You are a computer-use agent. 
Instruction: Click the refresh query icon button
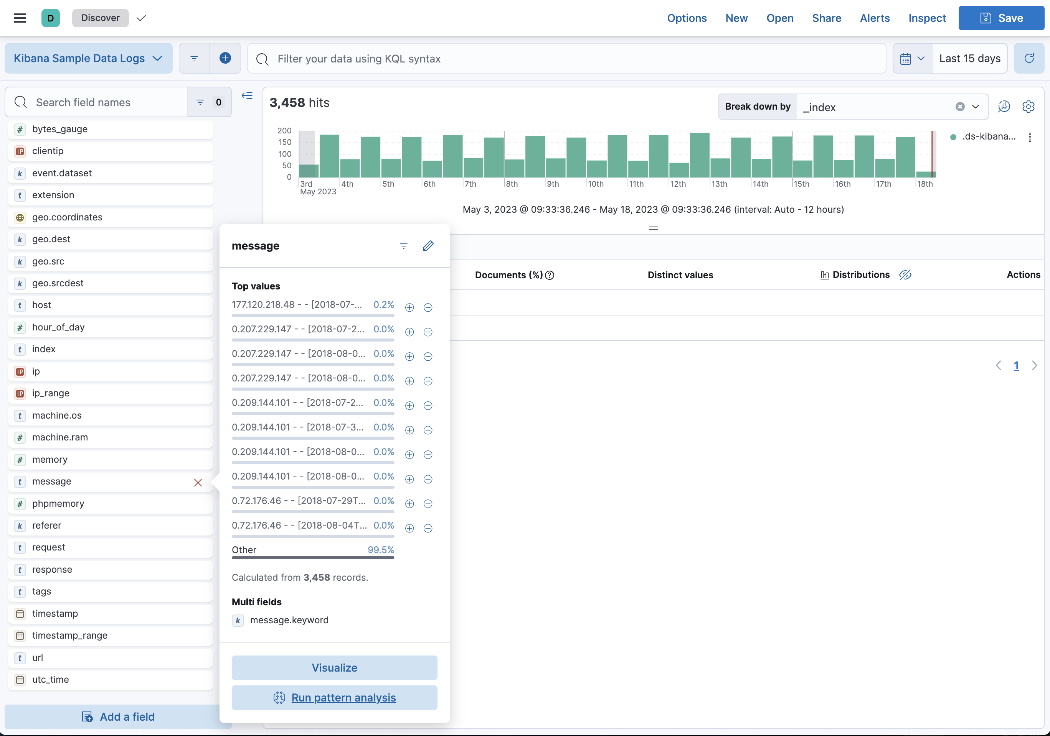(x=1029, y=59)
